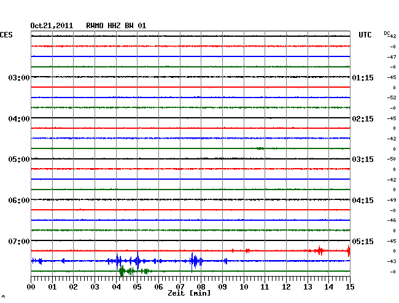Select the "04:15" UTC time label
399x303 pixels.
363,201
